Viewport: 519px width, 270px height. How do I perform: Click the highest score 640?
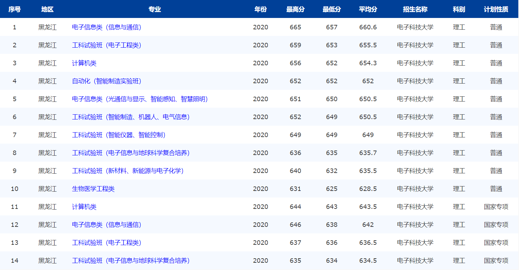tap(295, 171)
